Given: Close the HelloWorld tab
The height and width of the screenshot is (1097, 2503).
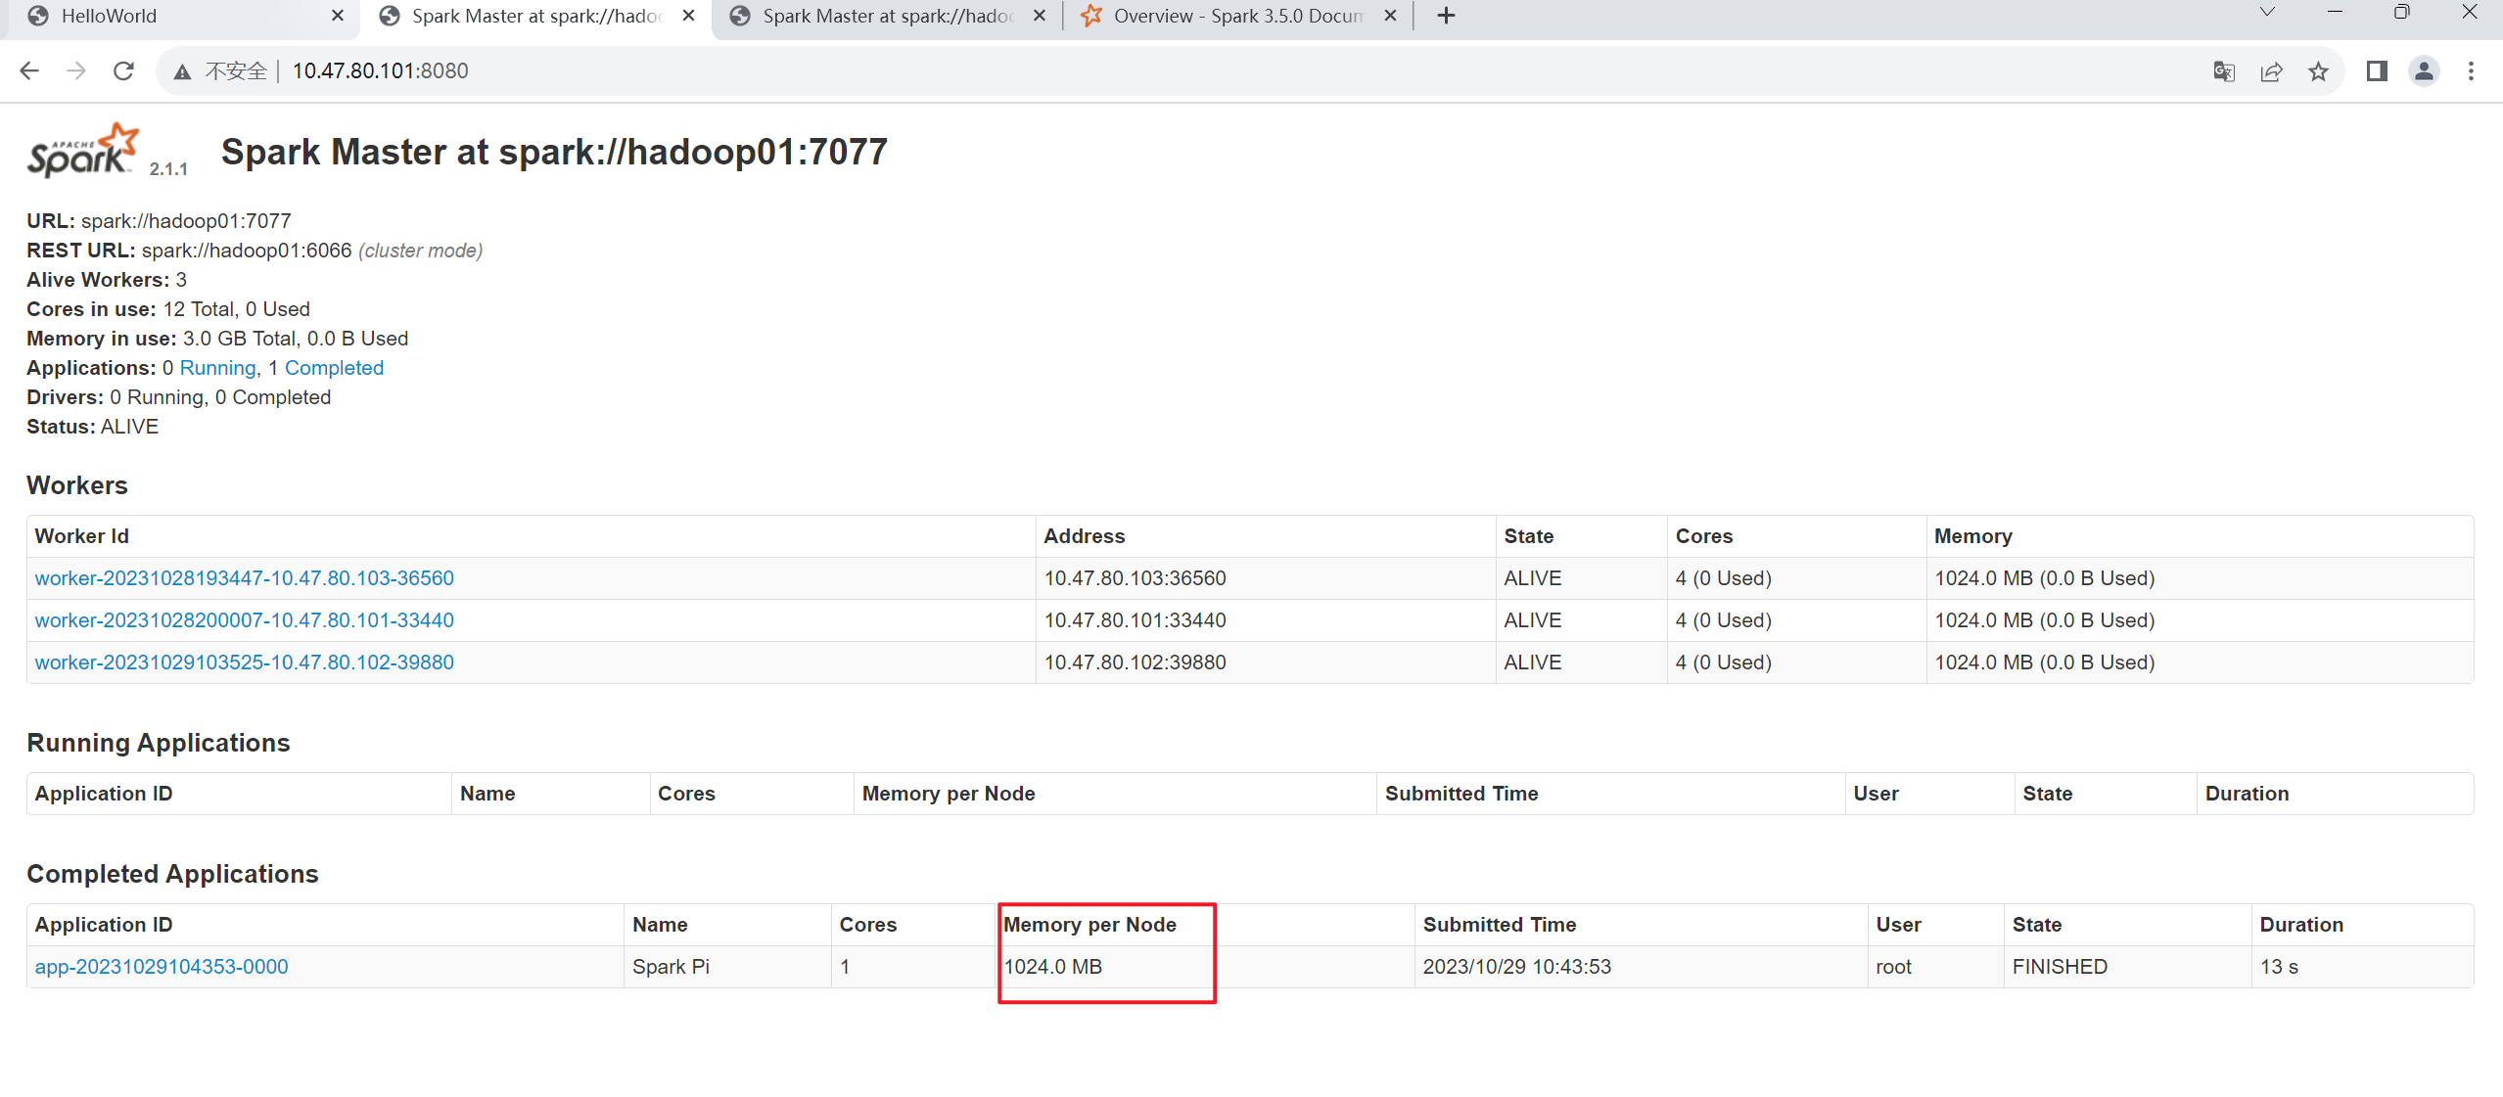Looking at the screenshot, I should coord(338,16).
